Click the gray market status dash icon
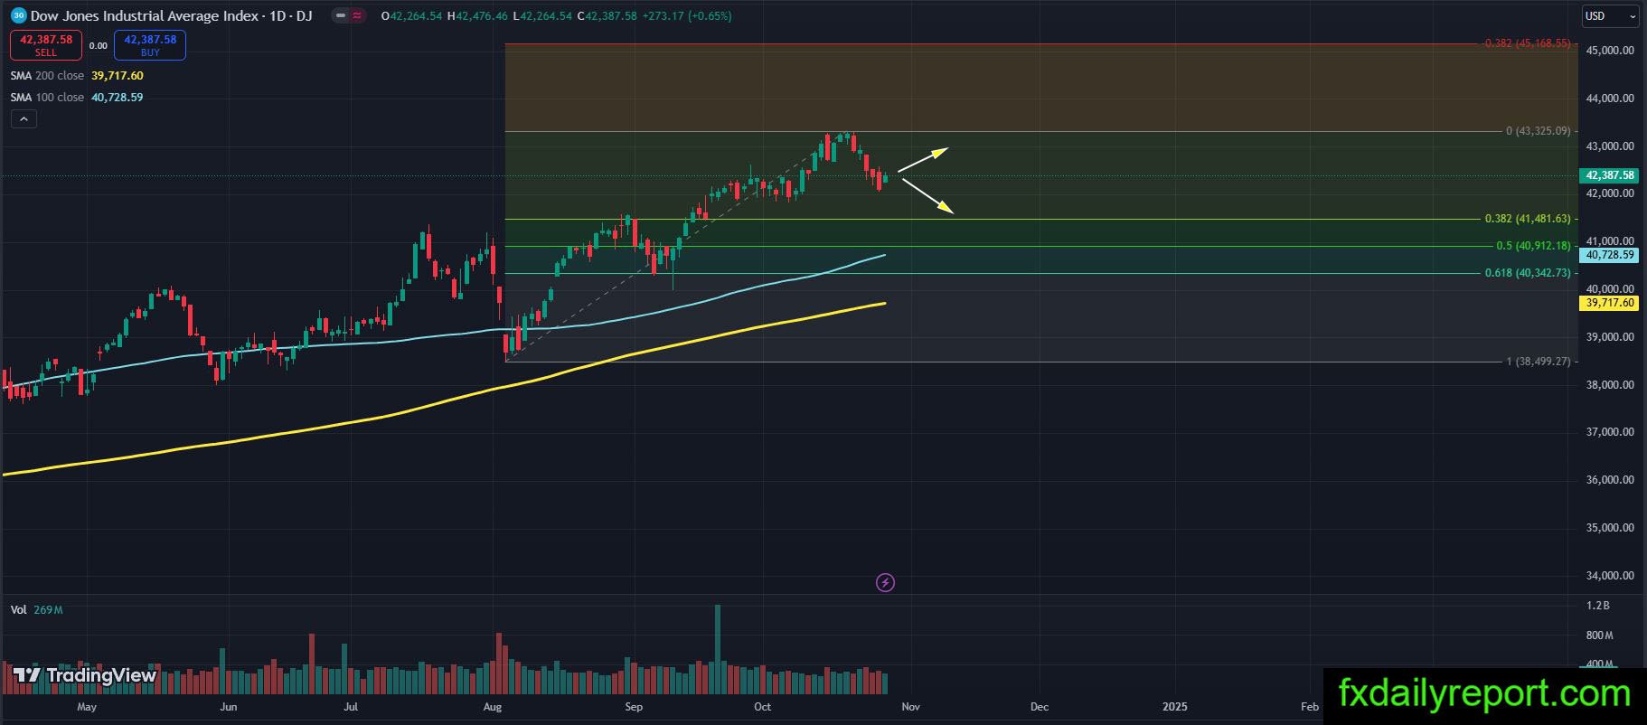This screenshot has height=725, width=1647. pyautogui.click(x=339, y=16)
